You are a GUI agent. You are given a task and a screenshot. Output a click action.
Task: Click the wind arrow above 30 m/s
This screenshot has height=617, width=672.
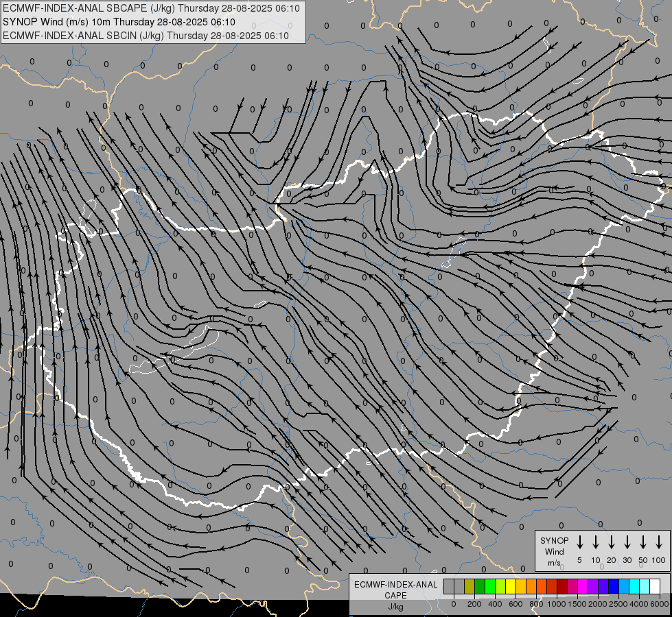click(627, 542)
